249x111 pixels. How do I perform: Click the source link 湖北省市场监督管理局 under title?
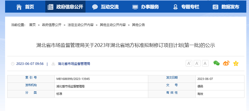pyautogui.click(x=74, y=64)
